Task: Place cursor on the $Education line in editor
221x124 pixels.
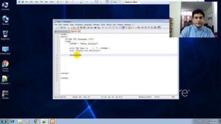Action: 119,55
